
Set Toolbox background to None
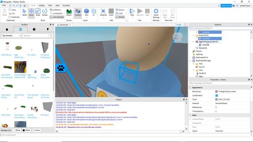36,130
